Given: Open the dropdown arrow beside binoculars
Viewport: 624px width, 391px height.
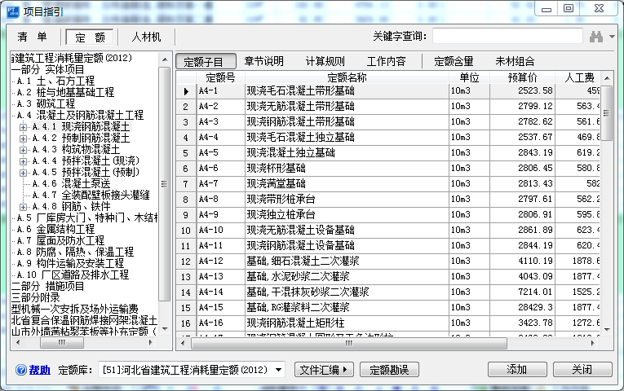Looking at the screenshot, I should [612, 37].
